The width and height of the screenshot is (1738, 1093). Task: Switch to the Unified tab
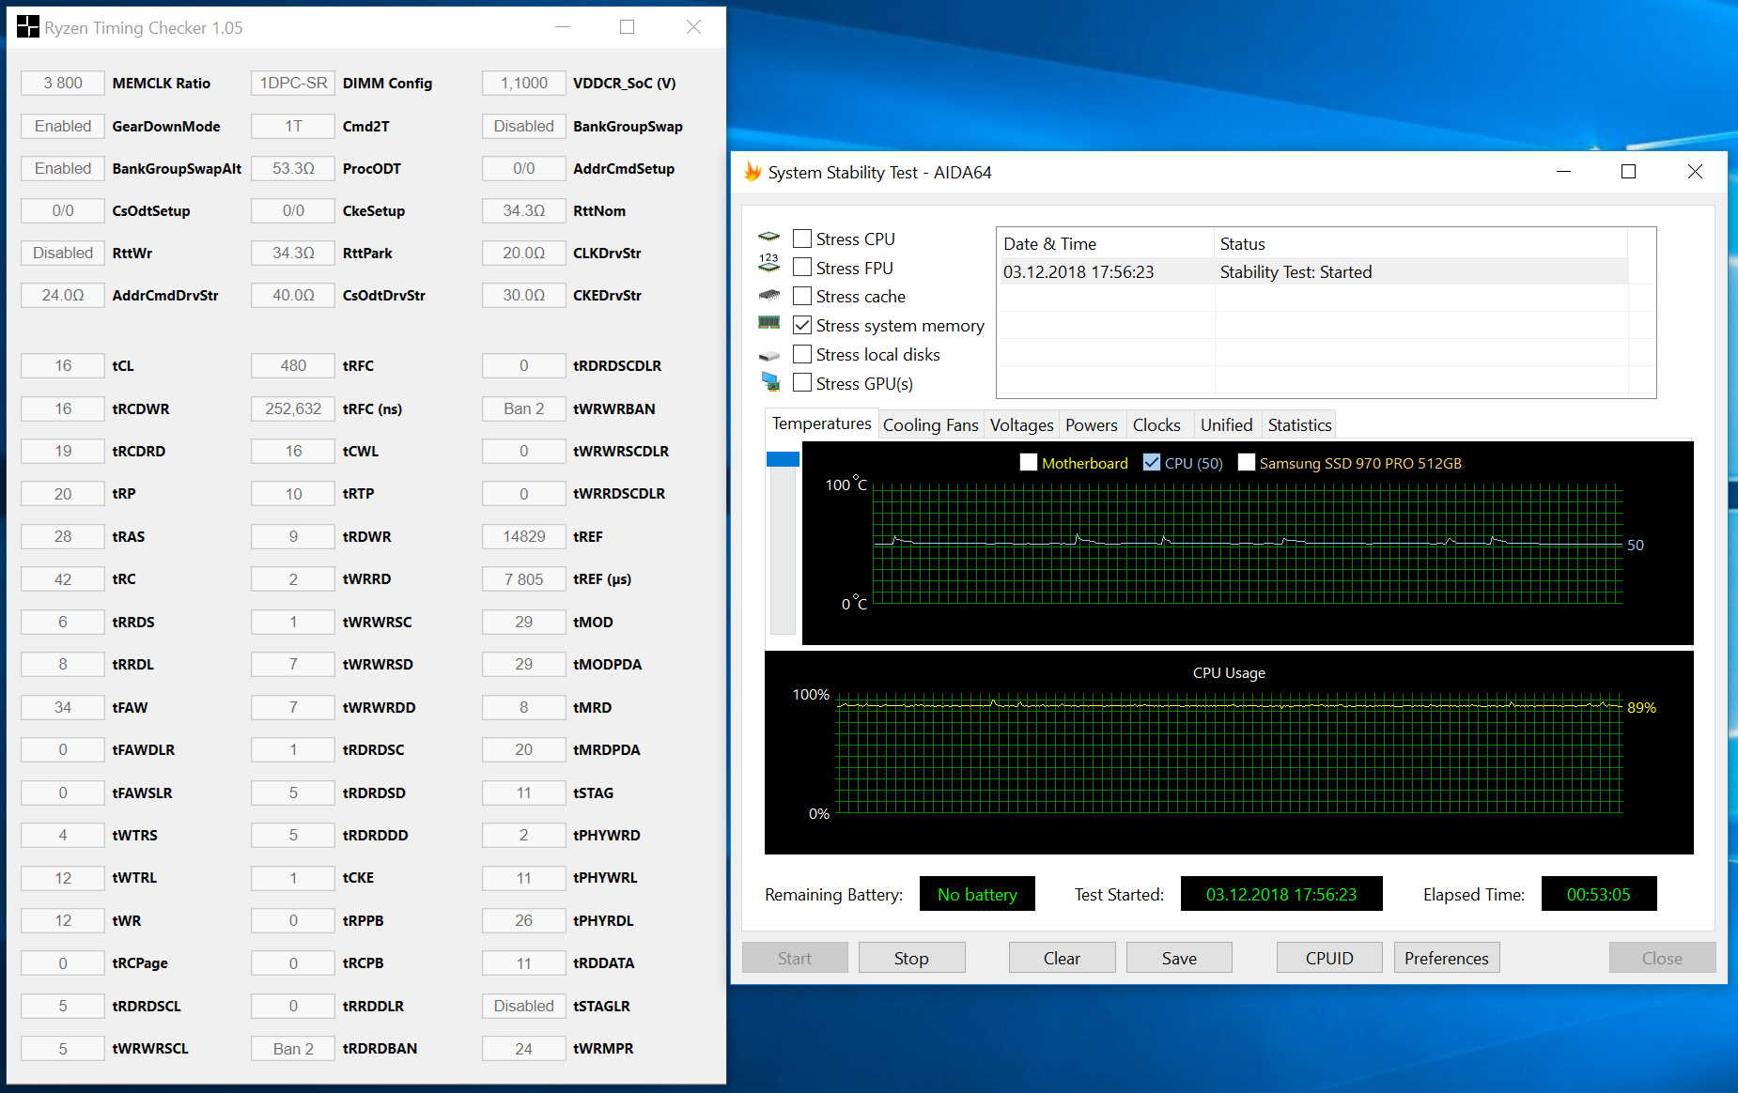[1227, 424]
